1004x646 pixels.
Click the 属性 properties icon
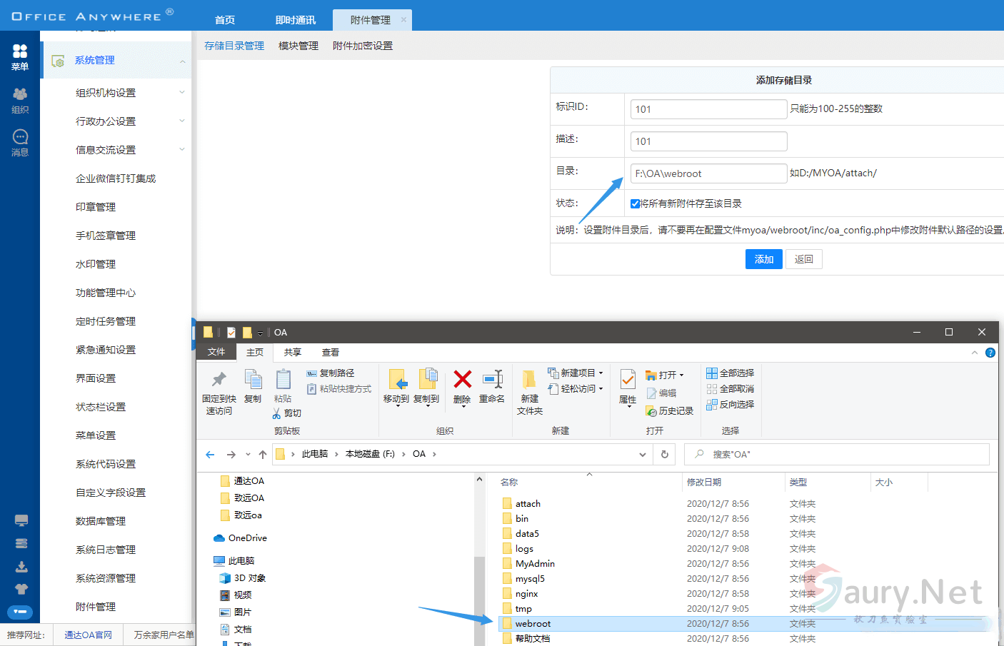(628, 380)
